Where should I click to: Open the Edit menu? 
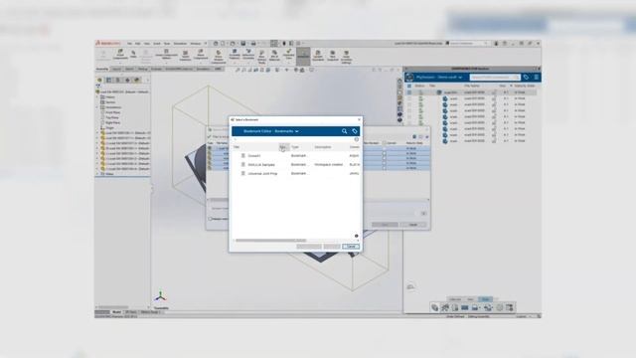tap(138, 44)
